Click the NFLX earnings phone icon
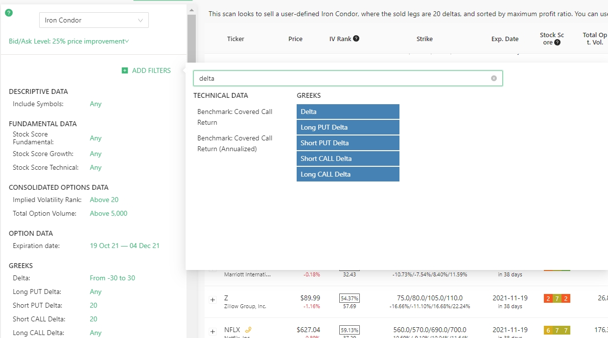 click(248, 330)
